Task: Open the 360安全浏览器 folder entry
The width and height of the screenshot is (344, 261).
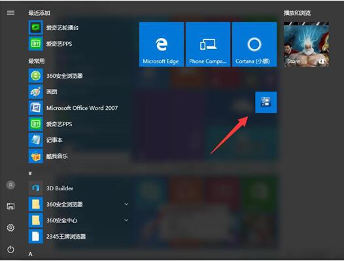Action: 79,204
